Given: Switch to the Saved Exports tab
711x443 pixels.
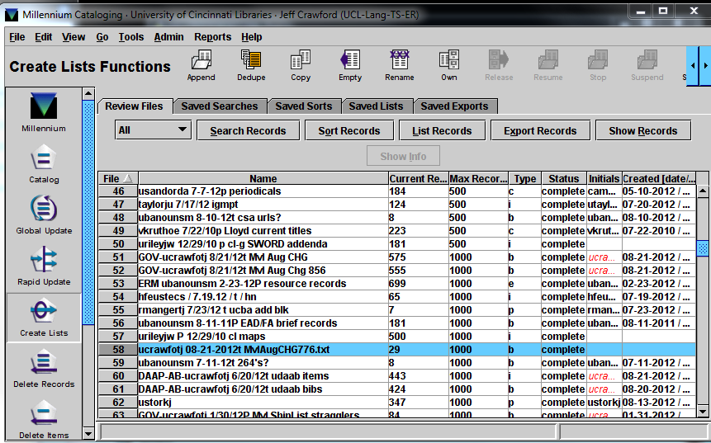Looking at the screenshot, I should [454, 106].
